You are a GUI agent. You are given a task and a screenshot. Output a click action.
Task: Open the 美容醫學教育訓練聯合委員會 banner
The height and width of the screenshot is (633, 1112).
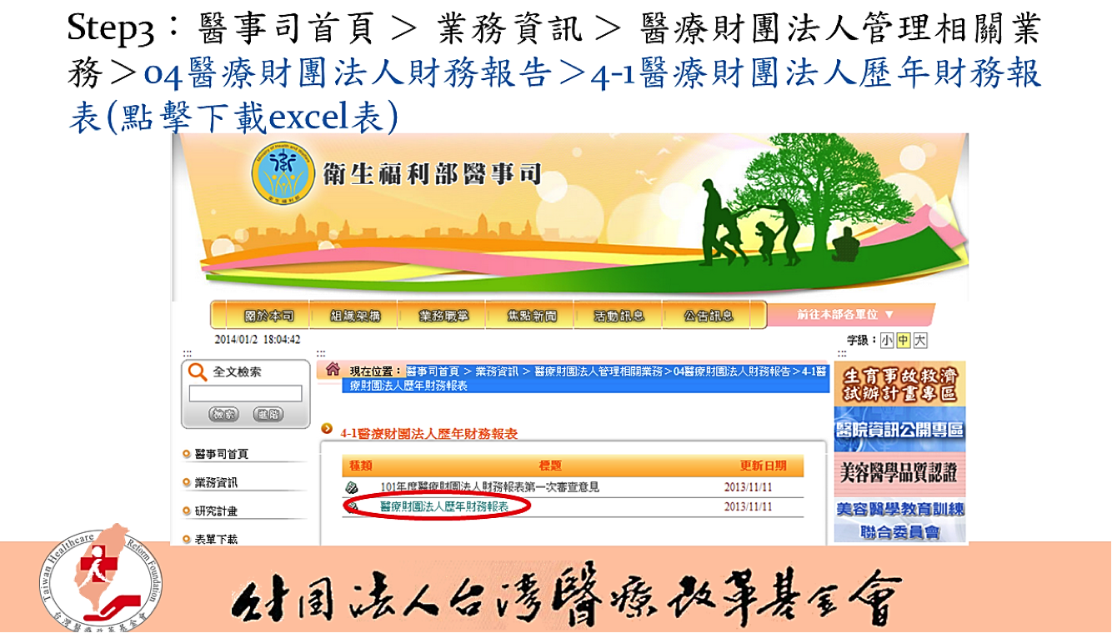point(900,521)
